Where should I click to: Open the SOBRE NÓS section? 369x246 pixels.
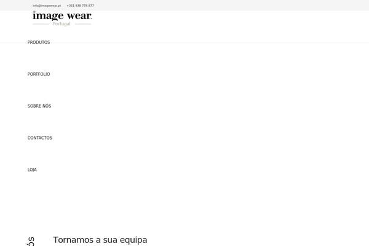[x=39, y=106]
